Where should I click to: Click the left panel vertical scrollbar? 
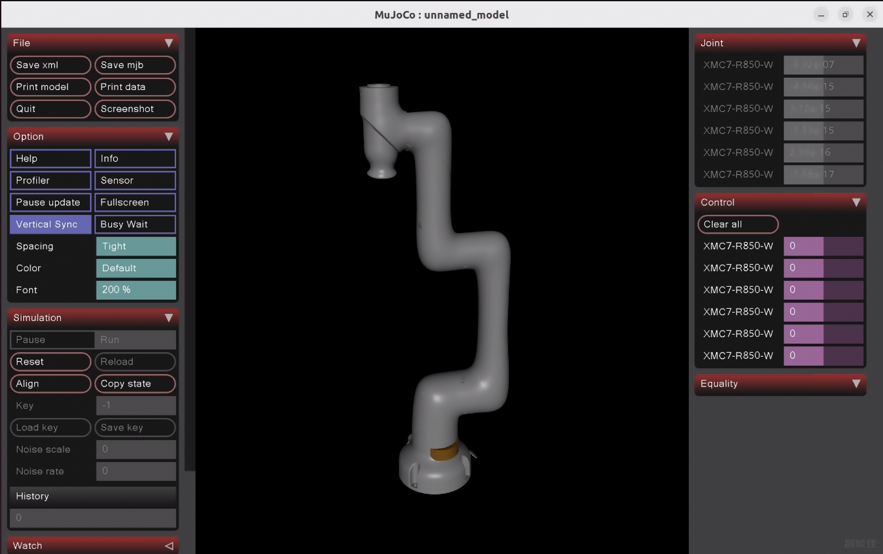coord(189,249)
